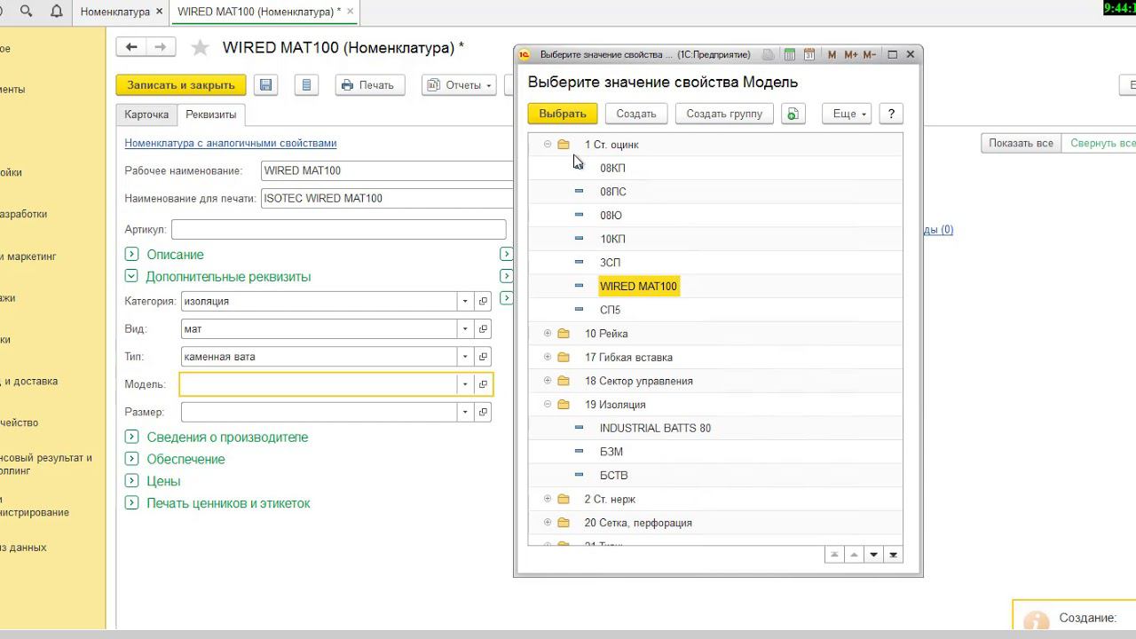Open the 'Еще' dropdown menu in dialog
This screenshot has width=1136, height=639.
click(x=848, y=114)
